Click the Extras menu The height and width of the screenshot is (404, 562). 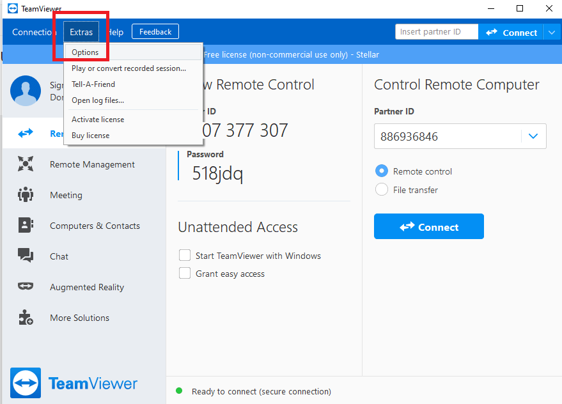[81, 32]
